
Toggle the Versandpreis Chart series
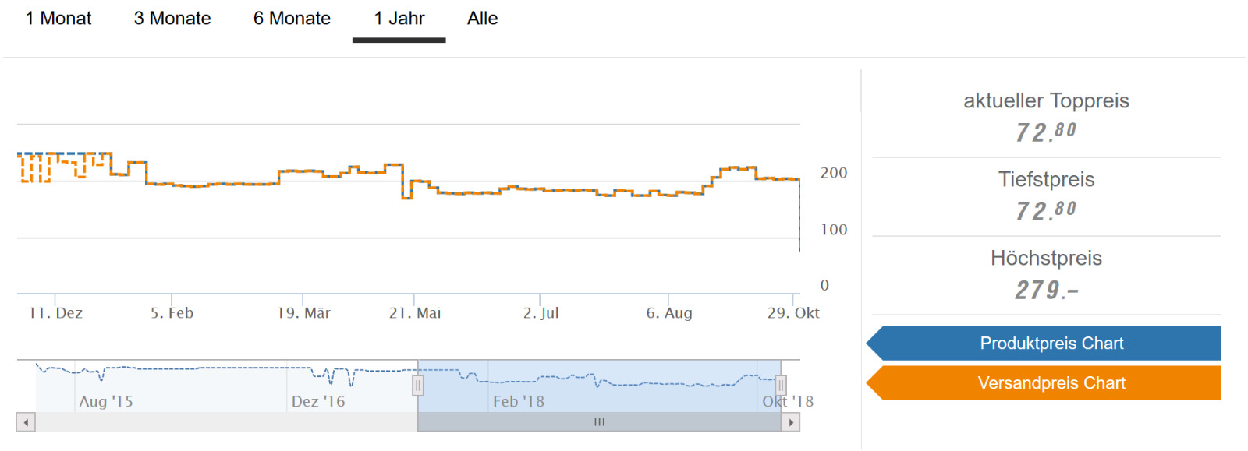pyautogui.click(x=1051, y=383)
